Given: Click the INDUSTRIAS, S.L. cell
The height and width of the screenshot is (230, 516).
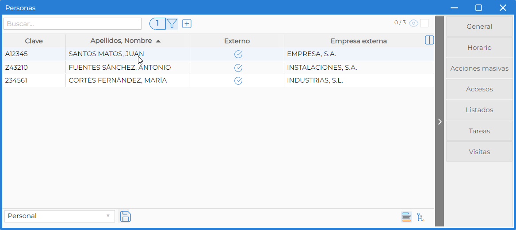Looking at the screenshot, I should [359, 80].
